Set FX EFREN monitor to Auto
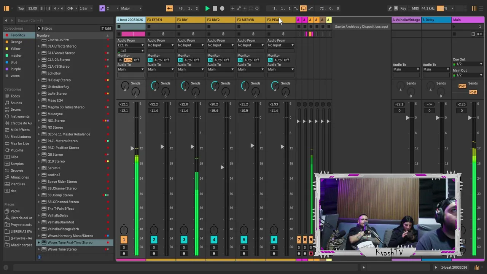 (158, 60)
